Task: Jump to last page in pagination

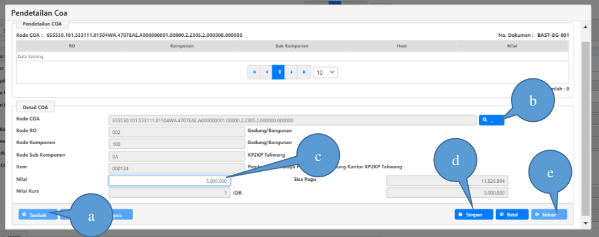Action: [304, 72]
